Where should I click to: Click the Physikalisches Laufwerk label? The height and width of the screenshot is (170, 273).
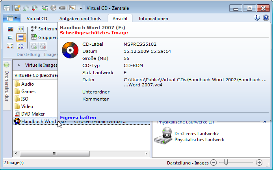click(x=199, y=140)
